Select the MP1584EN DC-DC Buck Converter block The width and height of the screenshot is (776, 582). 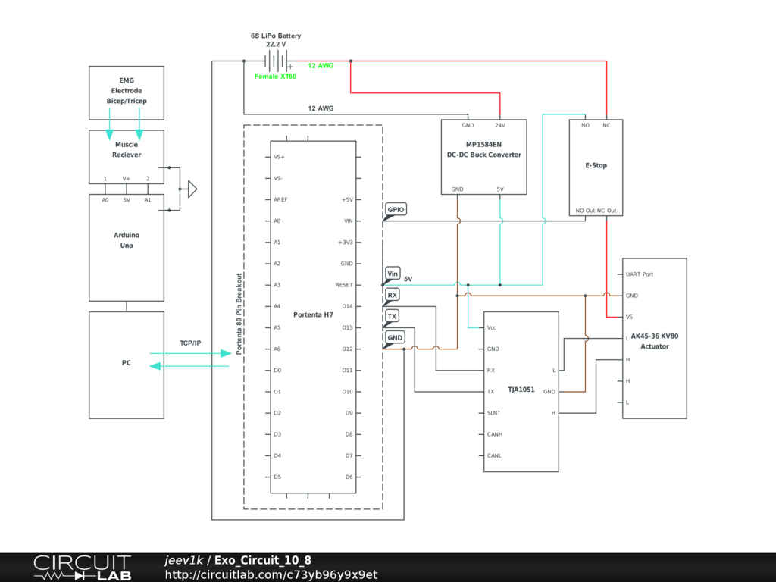pos(483,157)
